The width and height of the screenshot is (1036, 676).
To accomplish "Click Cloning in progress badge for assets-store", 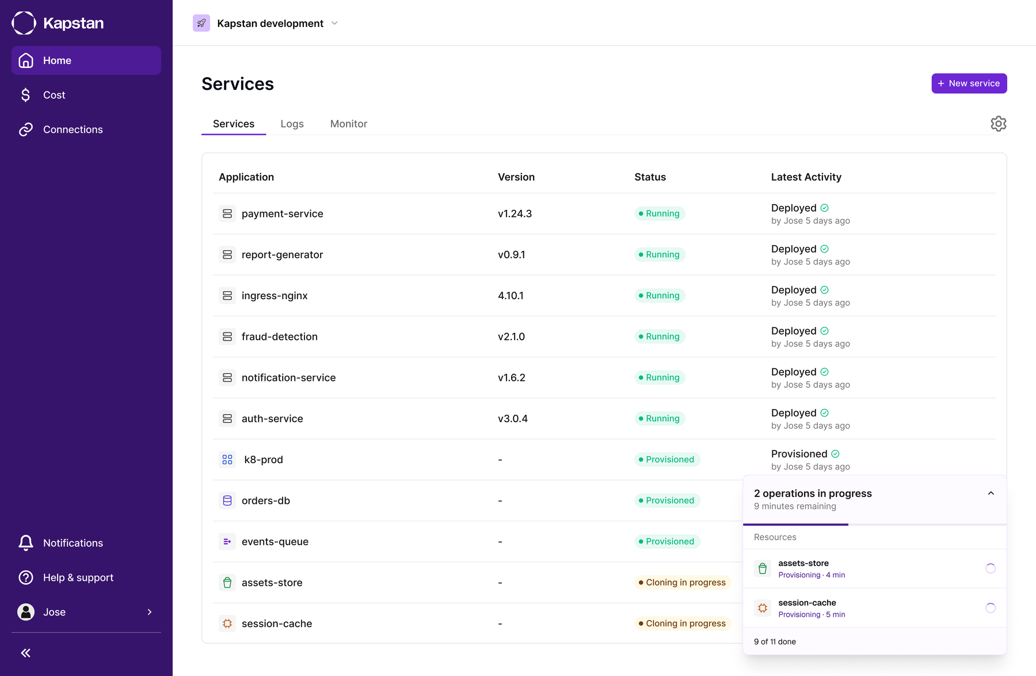I will click(x=683, y=583).
